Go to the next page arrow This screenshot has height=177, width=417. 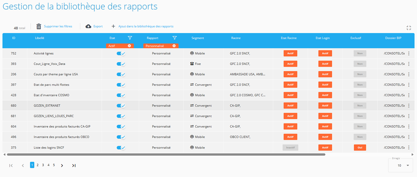62,165
